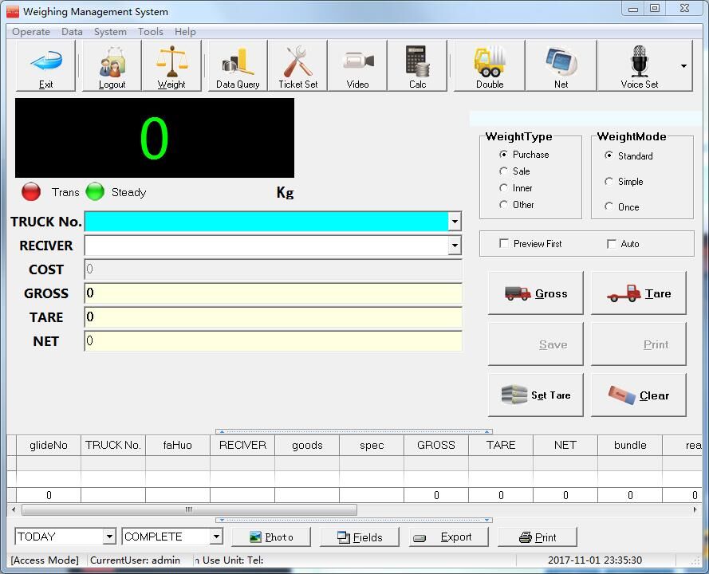This screenshot has height=574, width=709.
Task: Click the Set Tare button
Action: tap(535, 395)
